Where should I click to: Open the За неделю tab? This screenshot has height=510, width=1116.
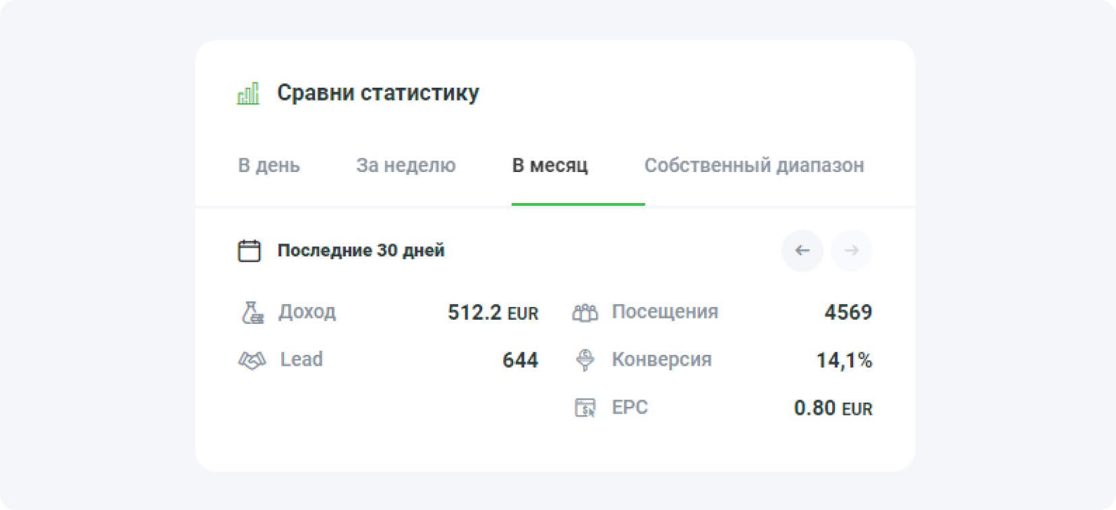406,165
